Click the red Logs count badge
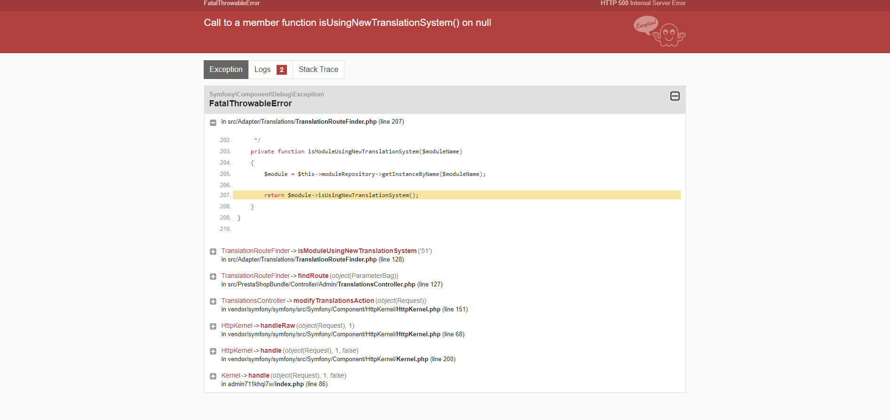 coord(282,70)
